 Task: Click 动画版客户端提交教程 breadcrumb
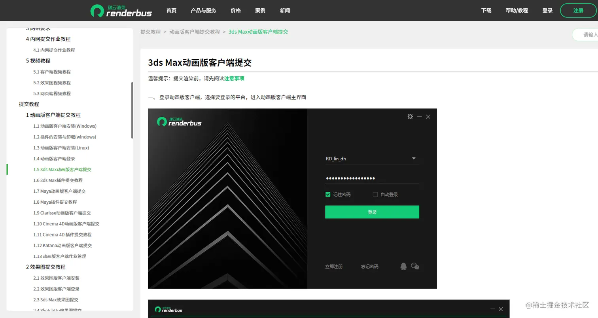(195, 32)
